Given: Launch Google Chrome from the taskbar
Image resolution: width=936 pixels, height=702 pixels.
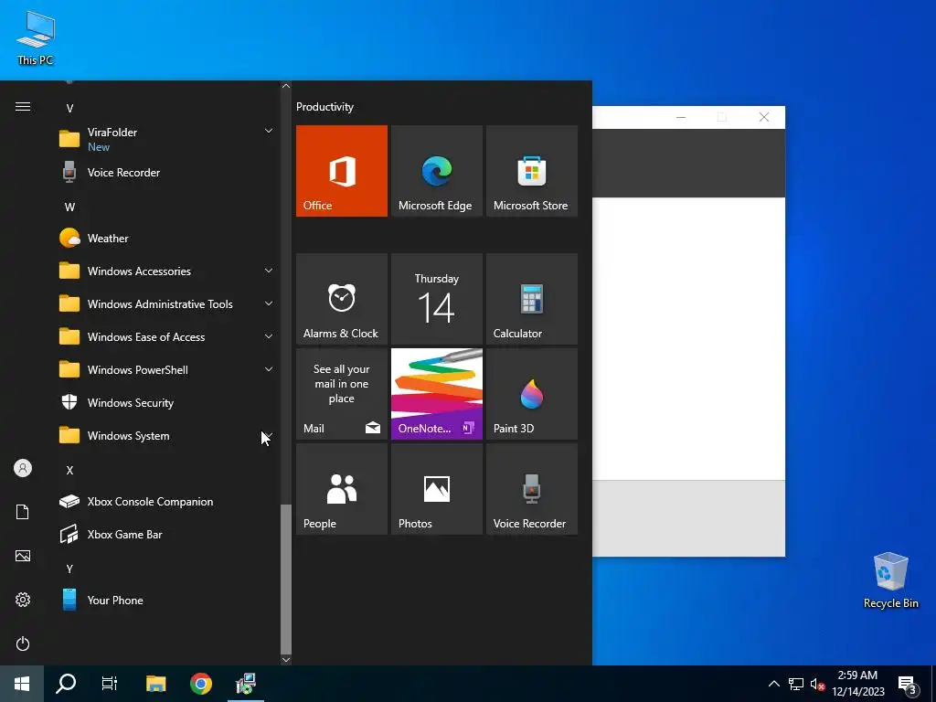Looking at the screenshot, I should coord(201,684).
